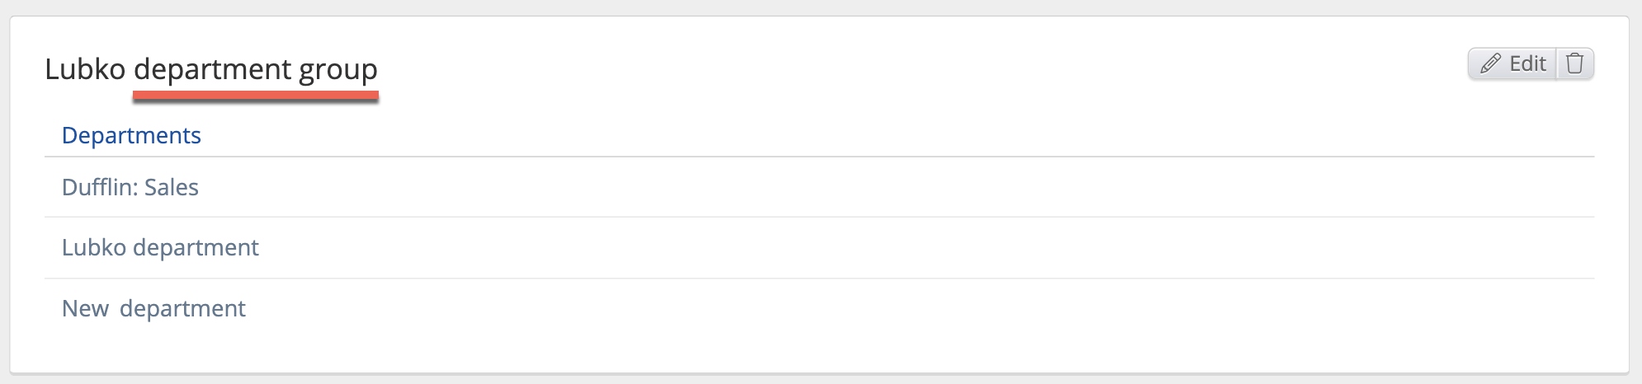Click the colon in Dufflin: Sales
Screen dimensions: 1642x384
pos(134,189)
